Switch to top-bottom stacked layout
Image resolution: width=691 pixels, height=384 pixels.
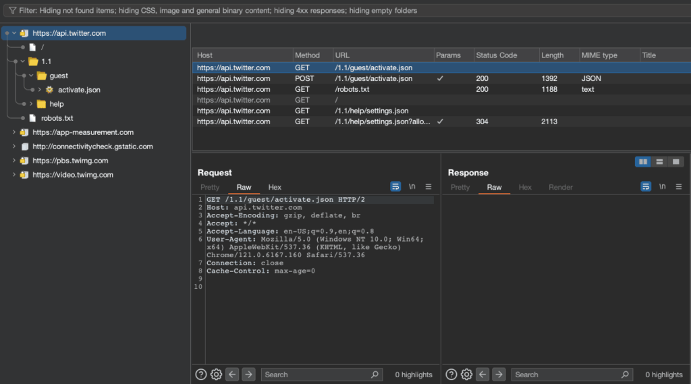(x=659, y=162)
